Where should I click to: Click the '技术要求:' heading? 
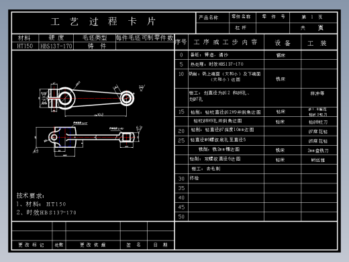point(30,195)
